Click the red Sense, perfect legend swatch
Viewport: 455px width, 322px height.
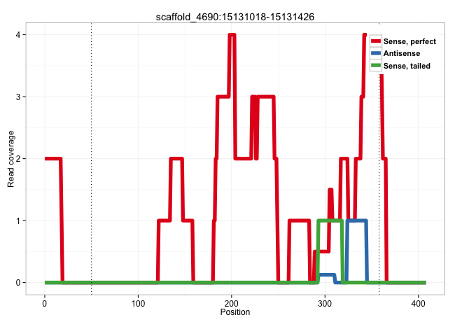376,42
